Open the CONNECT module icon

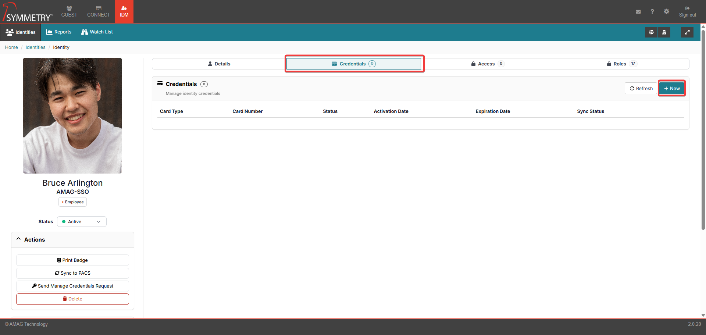coord(98,11)
